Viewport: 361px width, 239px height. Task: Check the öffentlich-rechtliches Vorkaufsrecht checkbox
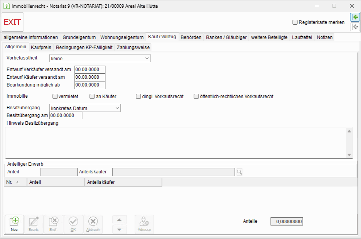pos(196,97)
